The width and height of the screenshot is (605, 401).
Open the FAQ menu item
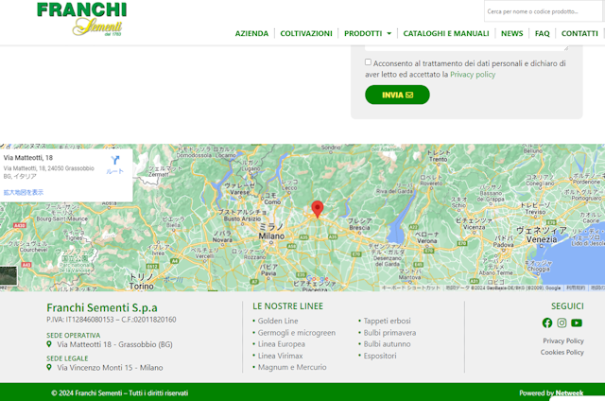(x=542, y=34)
